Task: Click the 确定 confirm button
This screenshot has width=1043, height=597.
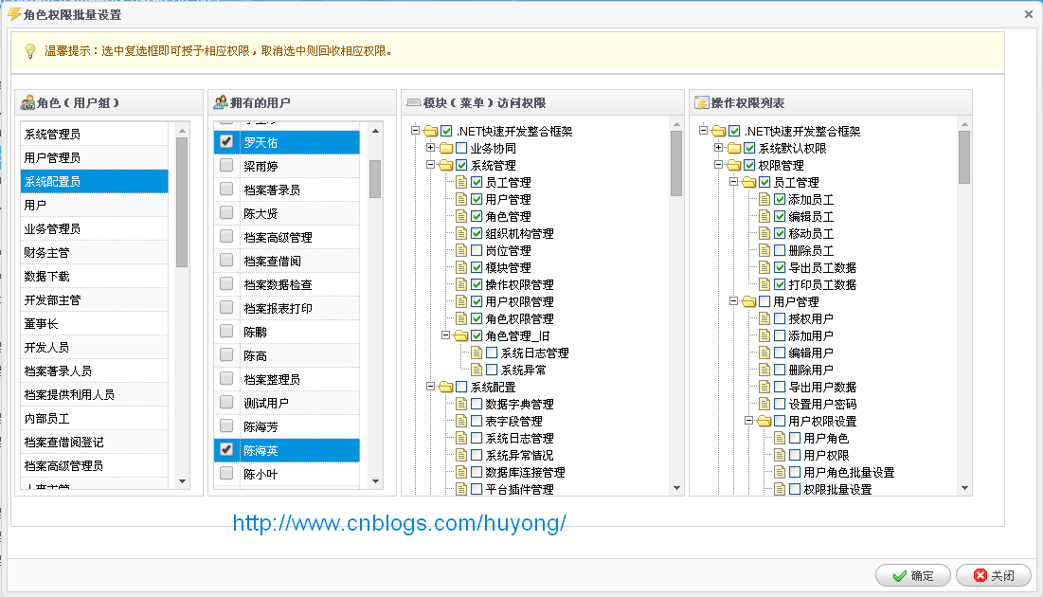Action: pos(914,575)
